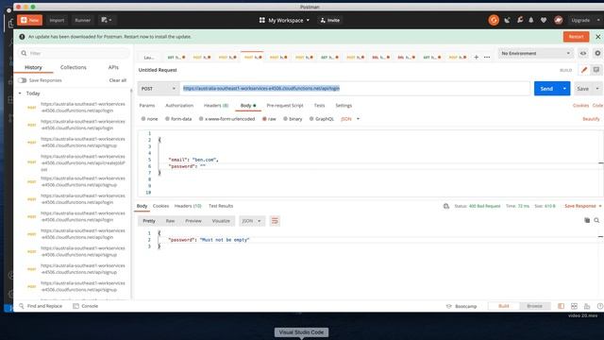The image size is (604, 340).
Task: Open the Params request tab
Action: pos(147,105)
